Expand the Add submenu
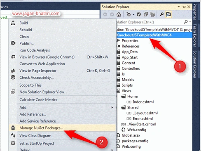Image resolution: width=201 pixels, height=151 pixels. tap(63, 107)
